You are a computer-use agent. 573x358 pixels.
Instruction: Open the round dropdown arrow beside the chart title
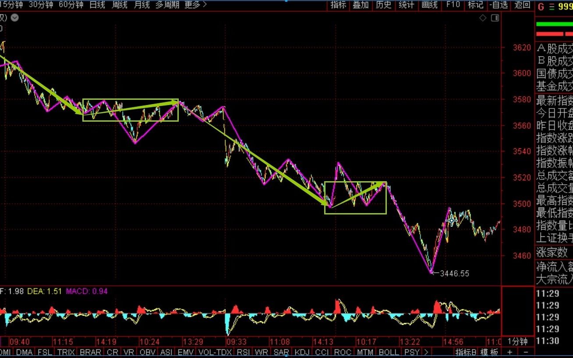click(15, 18)
